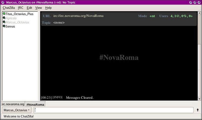Screen dimensions: 202x120
Task: Click the multiline input up-arrow button
Action: click(x=198, y=110)
